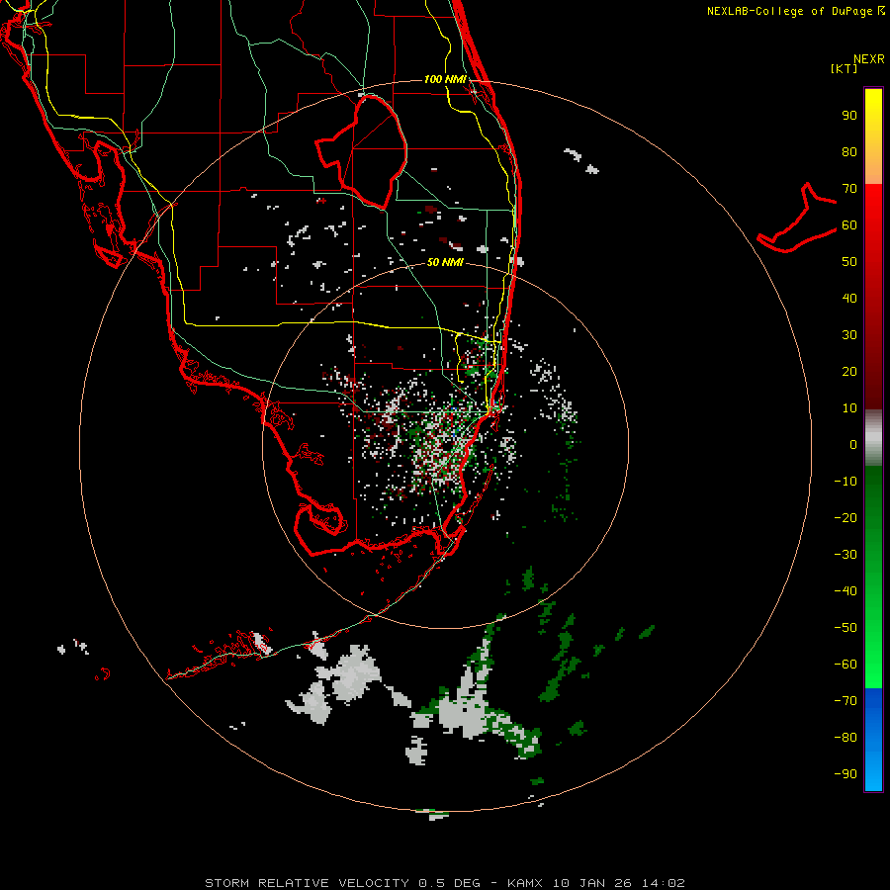Click the -50 value on velocity scale
This screenshot has height=890, width=890.
[845, 627]
